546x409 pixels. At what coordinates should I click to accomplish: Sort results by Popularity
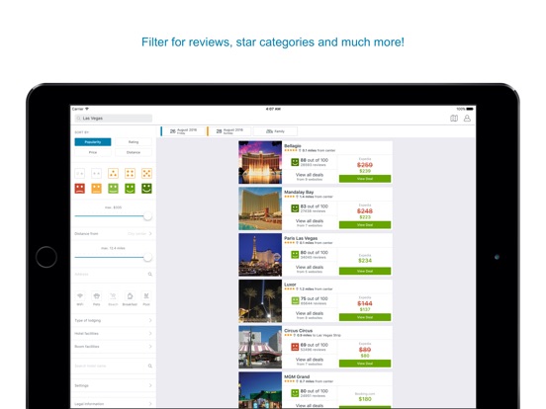[x=93, y=142]
